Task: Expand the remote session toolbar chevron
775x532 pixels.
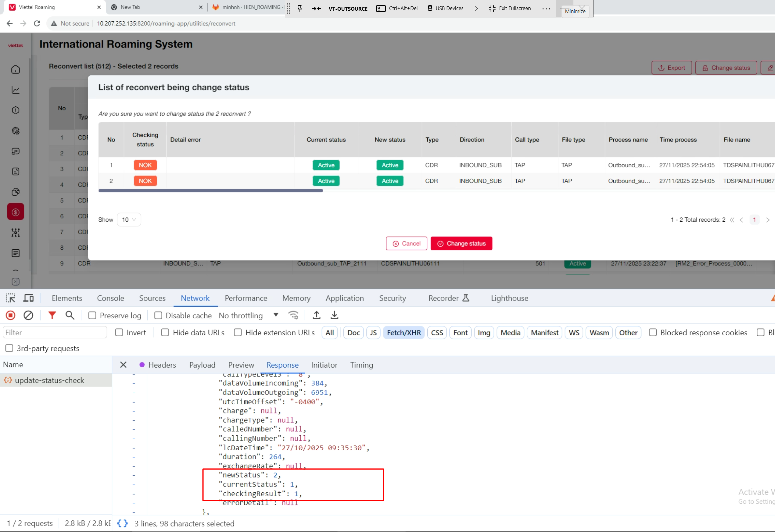Action: click(x=476, y=8)
